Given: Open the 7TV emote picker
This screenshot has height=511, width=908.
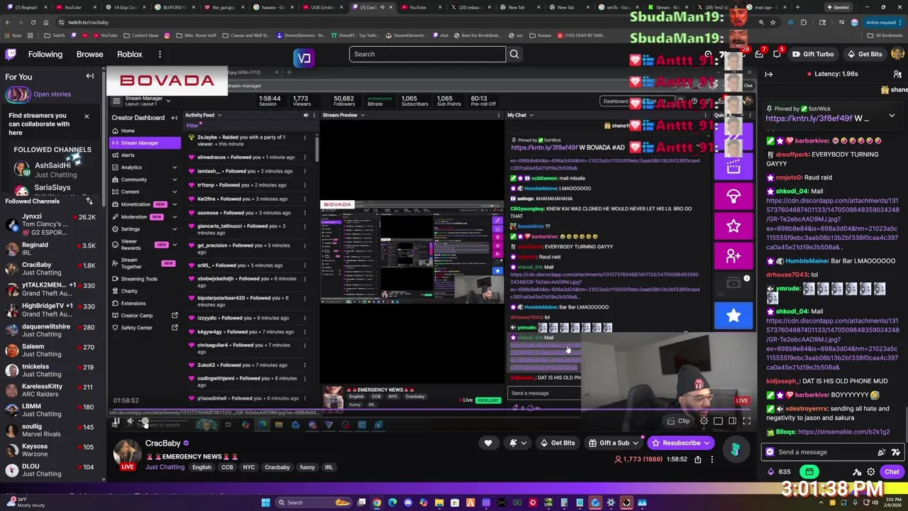Looking at the screenshot, I should click(897, 452).
